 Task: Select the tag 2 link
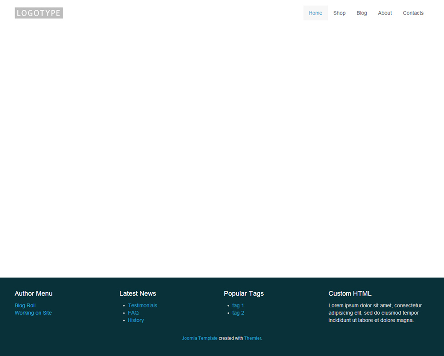coord(238,313)
